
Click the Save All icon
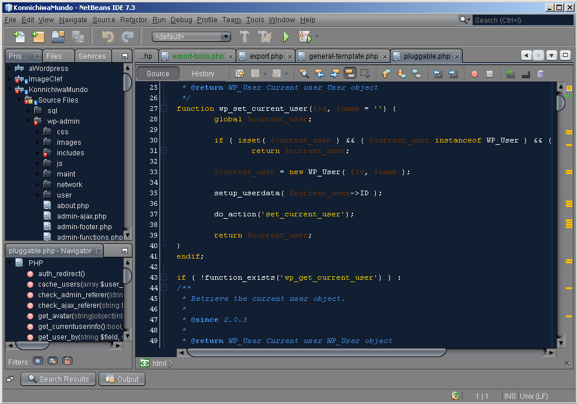pyautogui.click(x=77, y=36)
